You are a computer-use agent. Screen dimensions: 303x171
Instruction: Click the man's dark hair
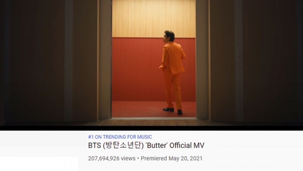point(170,35)
